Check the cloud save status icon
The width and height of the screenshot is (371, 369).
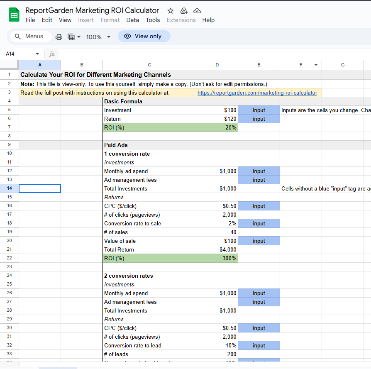coord(197,11)
